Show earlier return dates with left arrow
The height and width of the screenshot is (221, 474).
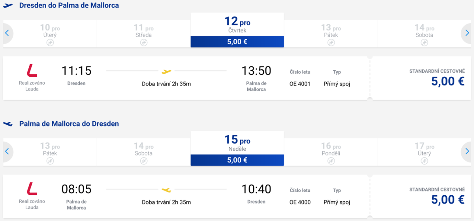[7, 151]
